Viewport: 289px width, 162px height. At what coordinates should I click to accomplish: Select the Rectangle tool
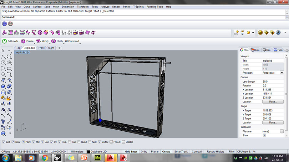(x=9, y=69)
